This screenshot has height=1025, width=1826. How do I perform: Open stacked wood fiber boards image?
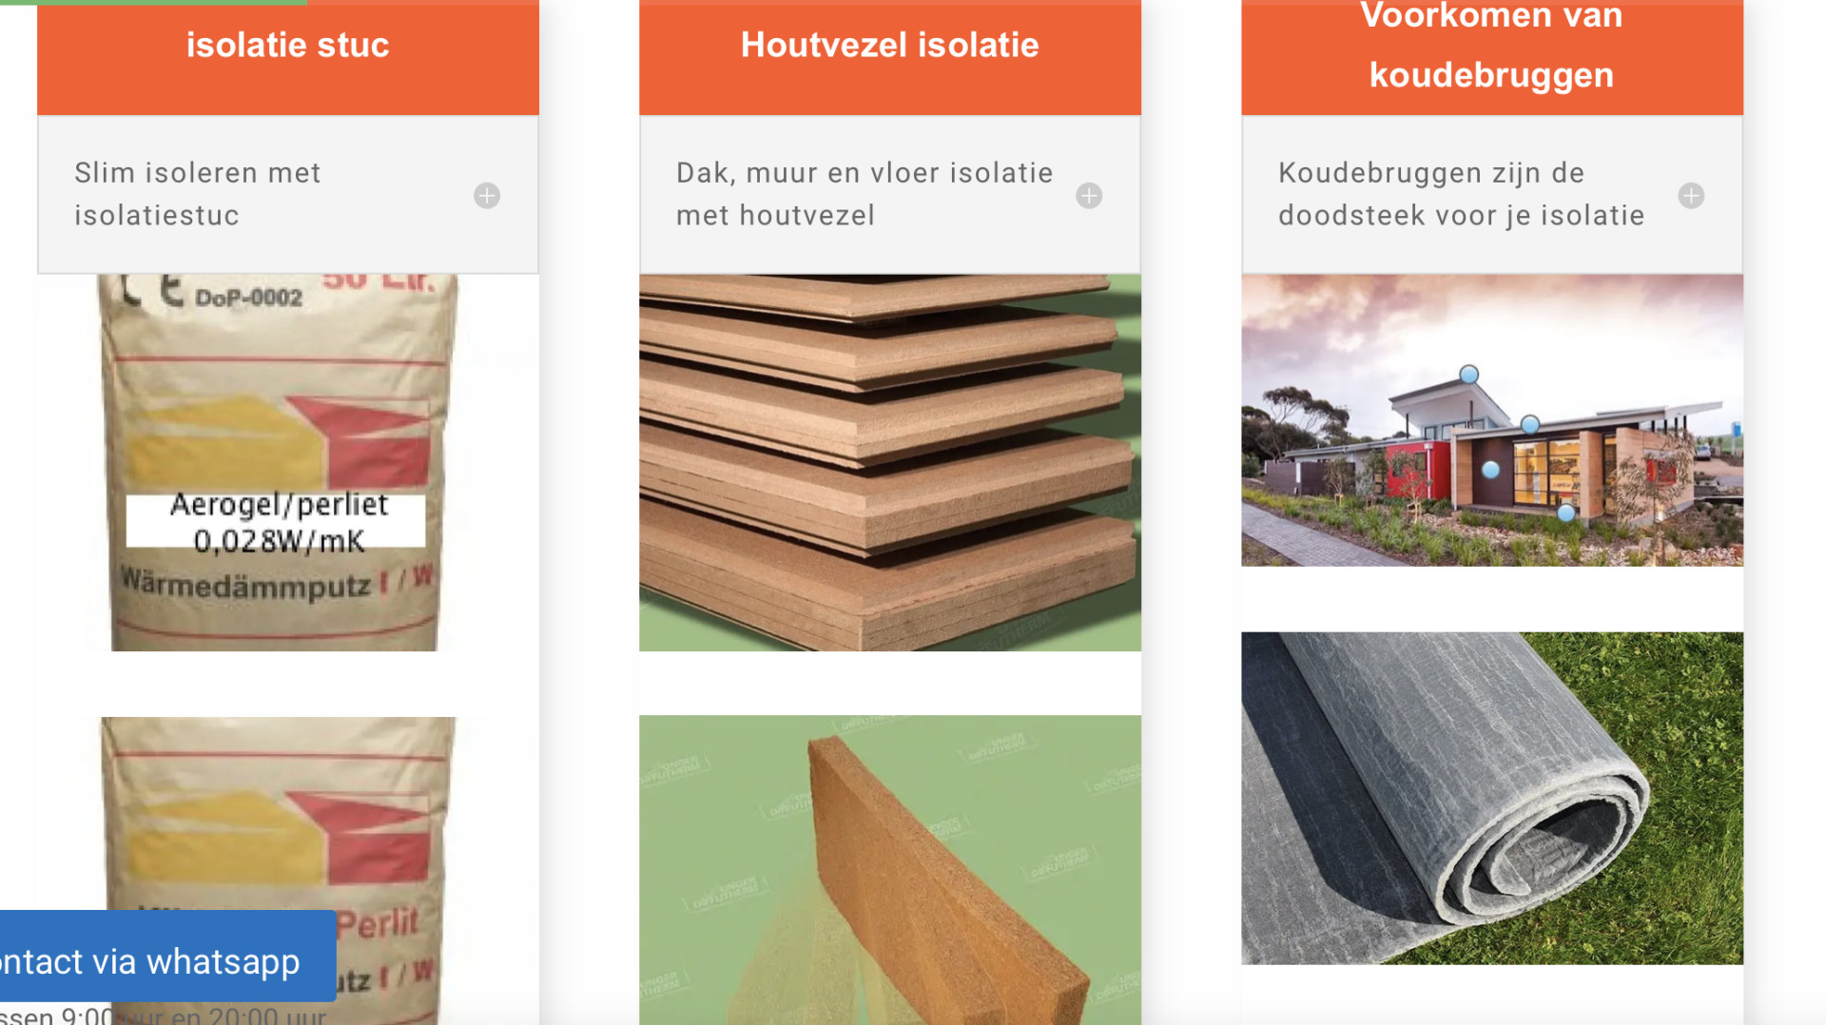coord(889,462)
